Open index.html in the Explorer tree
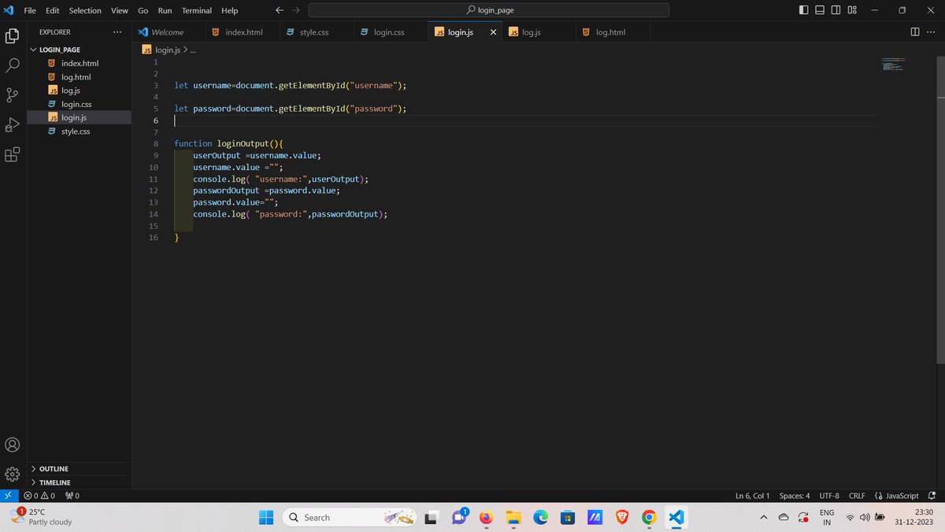Image resolution: width=945 pixels, height=532 pixels. 79,63
